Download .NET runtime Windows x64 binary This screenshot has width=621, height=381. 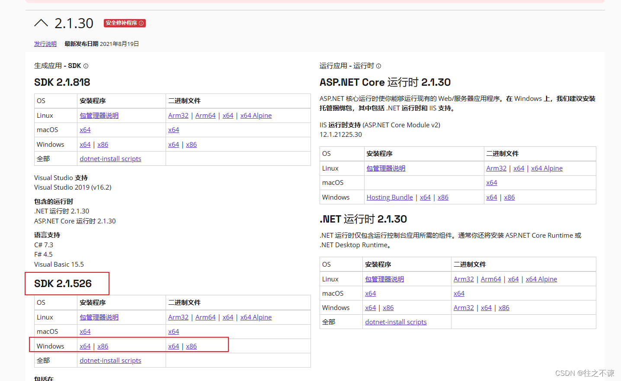pos(487,308)
